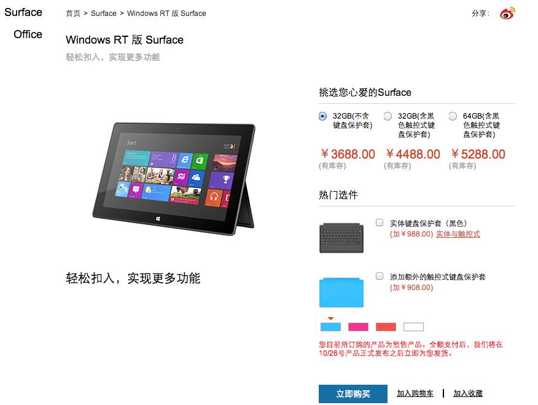Choose the red cover color swatch

pos(386,327)
